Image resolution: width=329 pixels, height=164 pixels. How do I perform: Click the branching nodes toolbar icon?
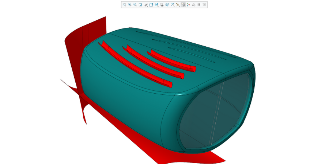click(x=188, y=5)
